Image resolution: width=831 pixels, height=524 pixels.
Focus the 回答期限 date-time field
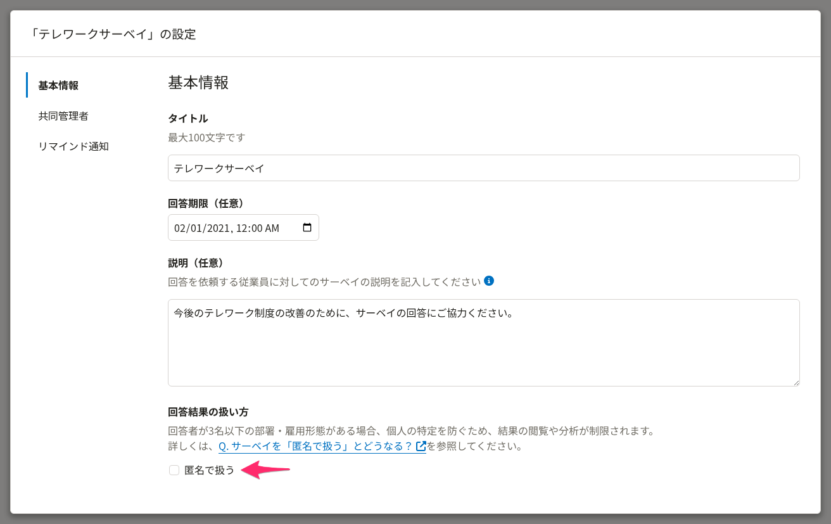243,228
